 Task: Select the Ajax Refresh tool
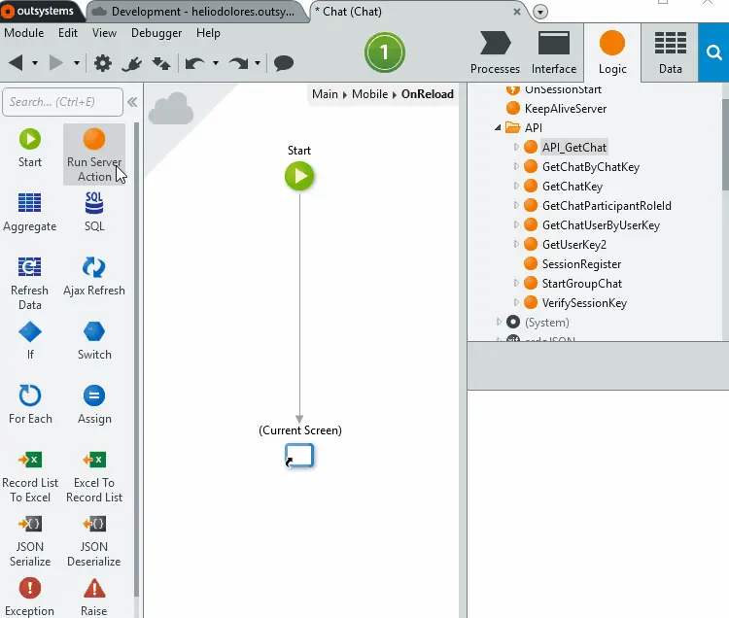pyautogui.click(x=94, y=277)
